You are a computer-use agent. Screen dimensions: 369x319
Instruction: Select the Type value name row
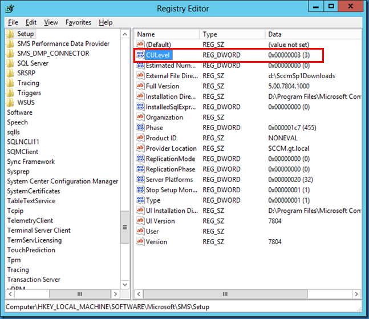pyautogui.click(x=153, y=200)
